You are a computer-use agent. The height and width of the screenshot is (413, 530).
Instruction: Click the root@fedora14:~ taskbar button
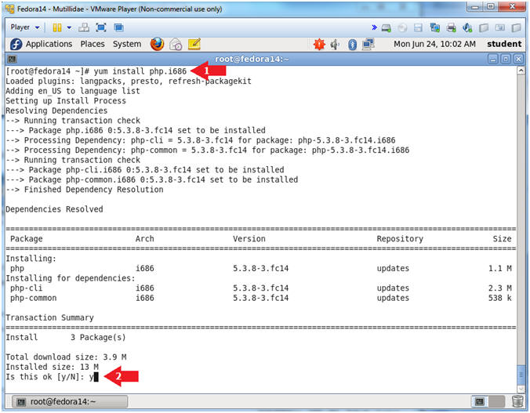tap(70, 401)
